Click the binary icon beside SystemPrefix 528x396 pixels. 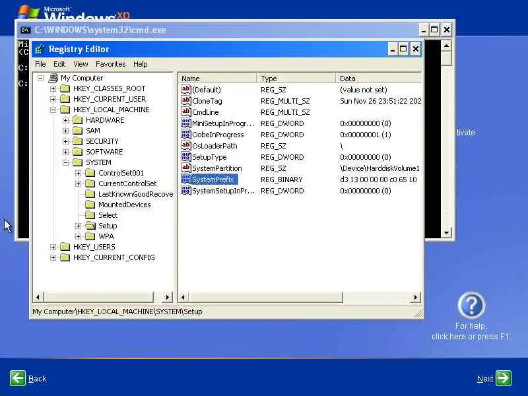tap(186, 179)
